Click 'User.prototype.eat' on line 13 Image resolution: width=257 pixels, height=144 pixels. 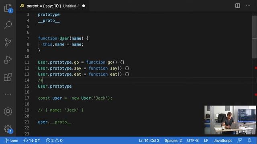pos(59,74)
